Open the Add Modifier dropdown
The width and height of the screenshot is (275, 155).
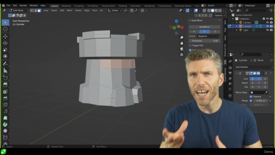point(254,67)
